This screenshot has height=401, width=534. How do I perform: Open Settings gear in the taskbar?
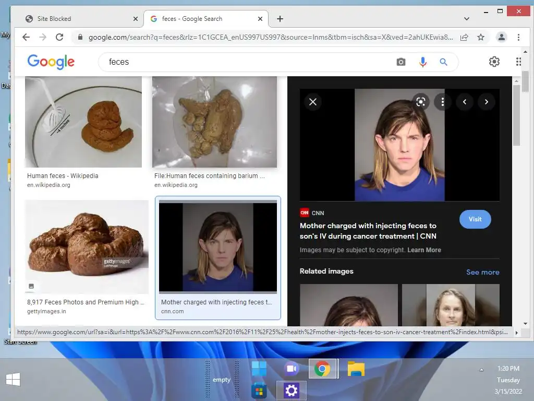(291, 391)
